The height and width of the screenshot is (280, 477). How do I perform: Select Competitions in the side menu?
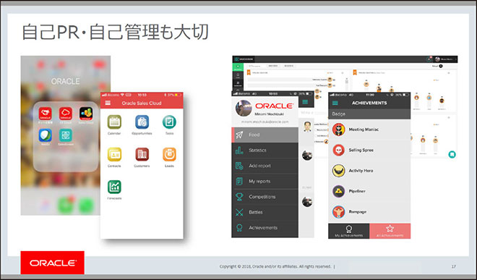pos(265,197)
